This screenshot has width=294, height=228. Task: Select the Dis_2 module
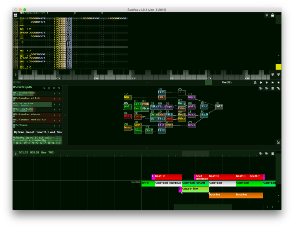(149, 131)
